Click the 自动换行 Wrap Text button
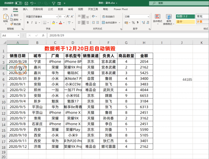 (109, 17)
